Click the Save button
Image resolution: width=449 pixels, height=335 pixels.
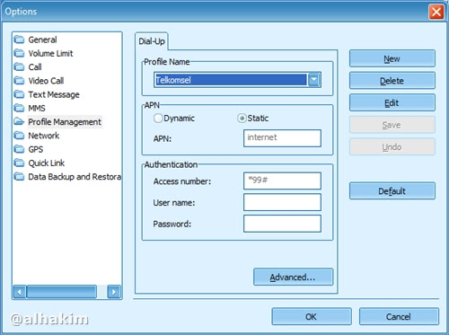392,125
